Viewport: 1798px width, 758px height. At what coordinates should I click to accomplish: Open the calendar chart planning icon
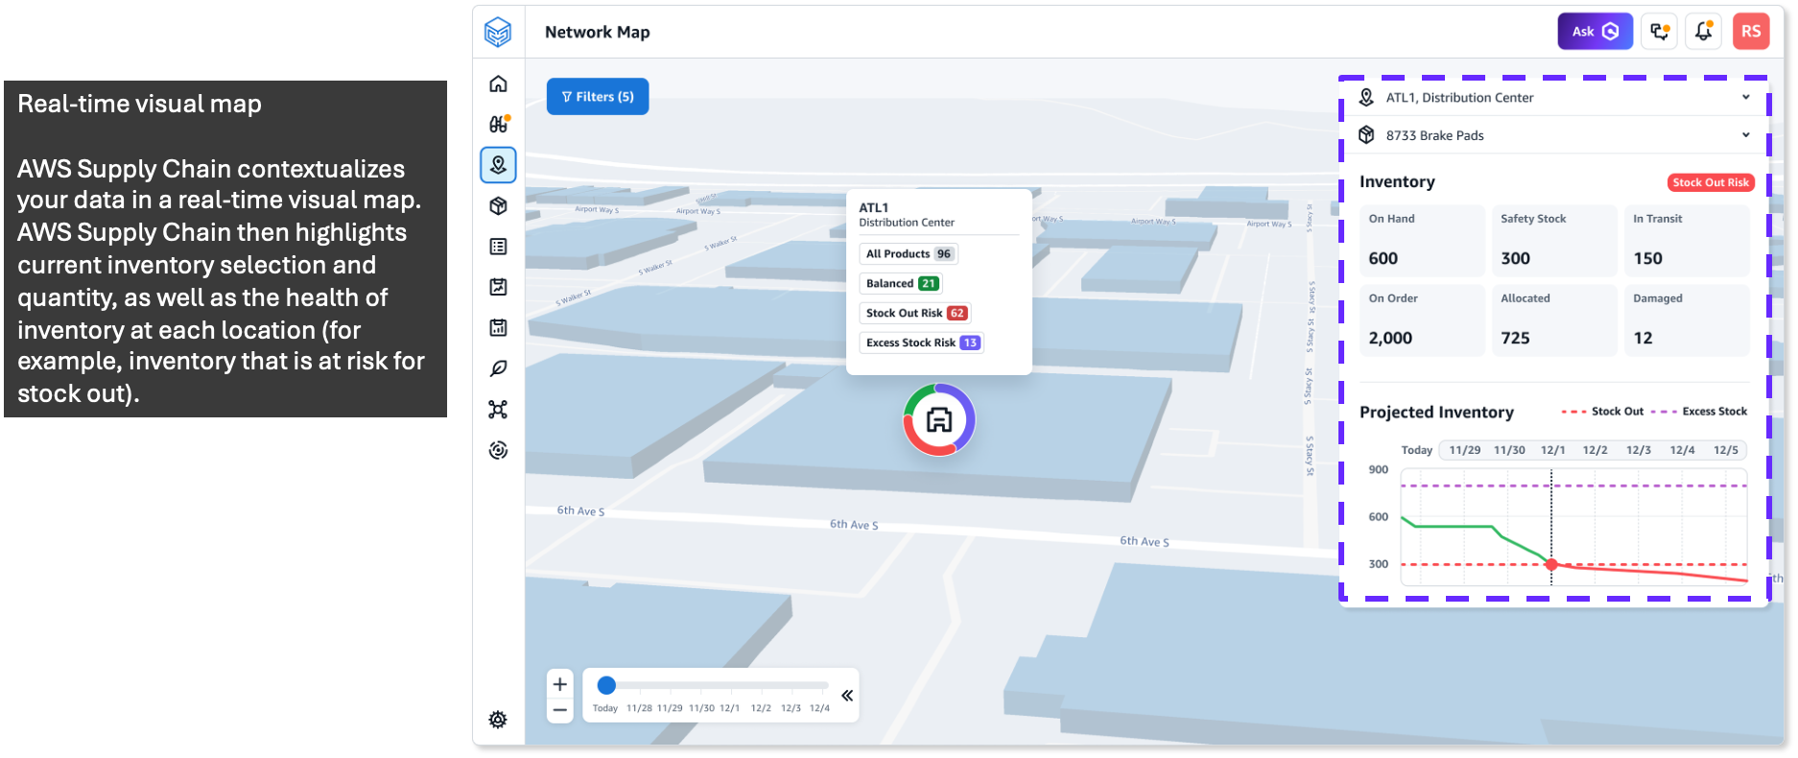498,287
